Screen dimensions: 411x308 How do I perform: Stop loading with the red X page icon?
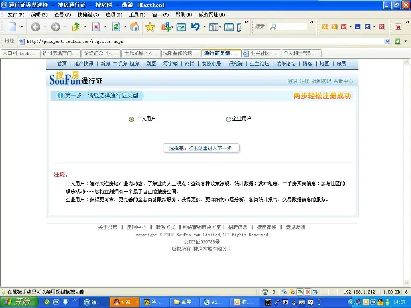(x=96, y=27)
